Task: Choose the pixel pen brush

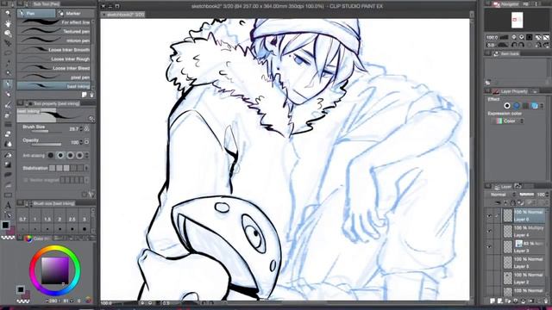Action: coord(53,77)
